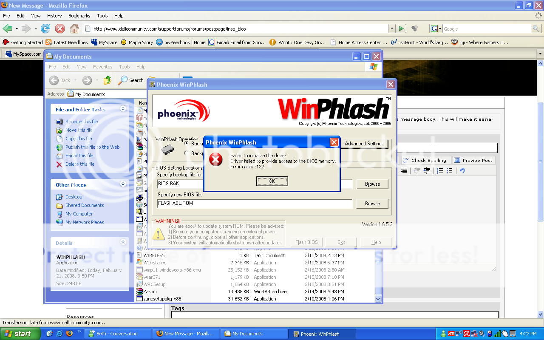The width and height of the screenshot is (544, 340).
Task: Click the Firefox Go arrow beside address bar
Action: 401,29
